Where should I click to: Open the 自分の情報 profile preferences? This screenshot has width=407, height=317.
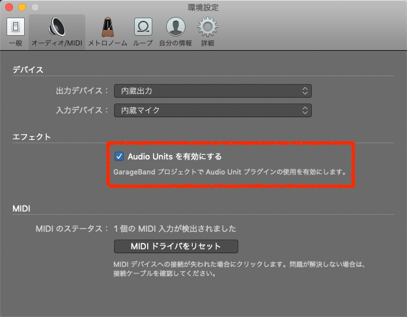[175, 32]
